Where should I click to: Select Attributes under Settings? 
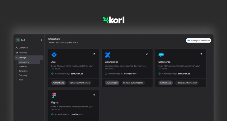coord(23,67)
